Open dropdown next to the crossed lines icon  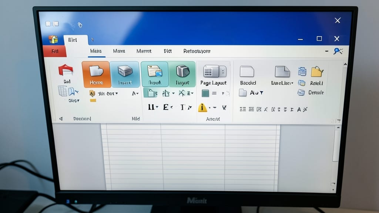click(192, 93)
